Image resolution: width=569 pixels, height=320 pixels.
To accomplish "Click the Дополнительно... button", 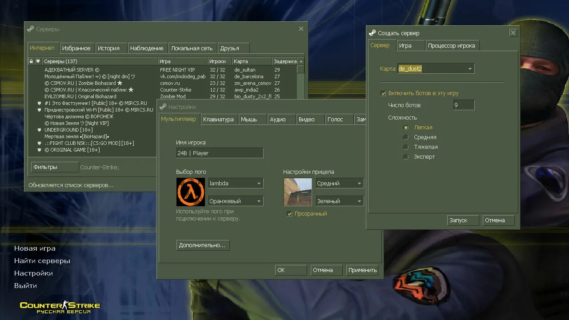I will [x=203, y=245].
